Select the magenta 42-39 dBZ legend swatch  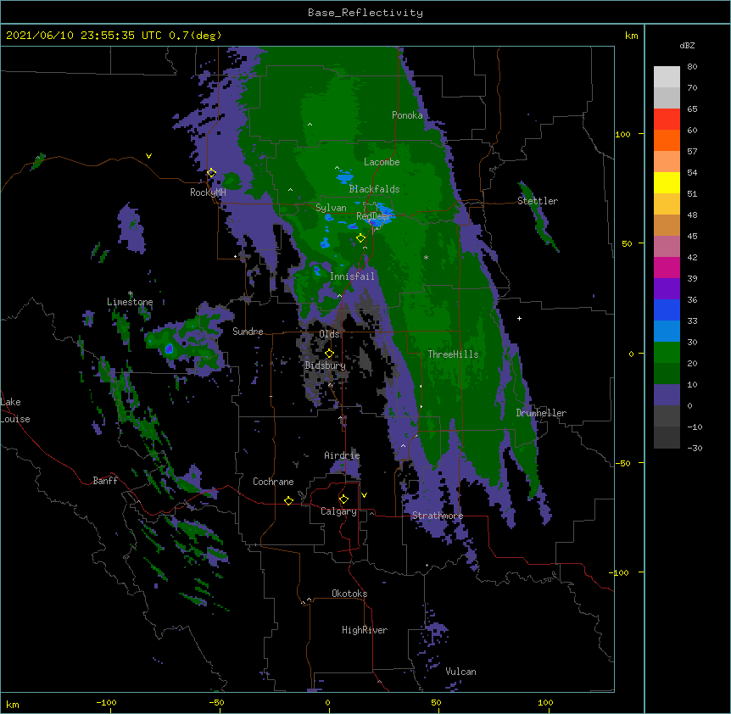(x=667, y=268)
